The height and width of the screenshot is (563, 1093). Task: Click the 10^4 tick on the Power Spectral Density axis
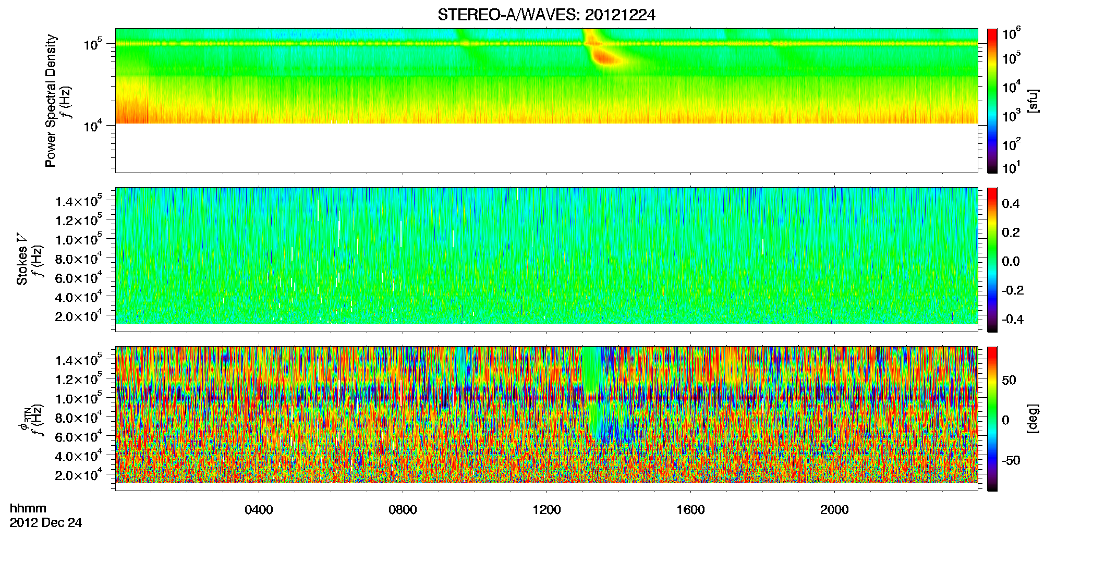tap(92, 126)
